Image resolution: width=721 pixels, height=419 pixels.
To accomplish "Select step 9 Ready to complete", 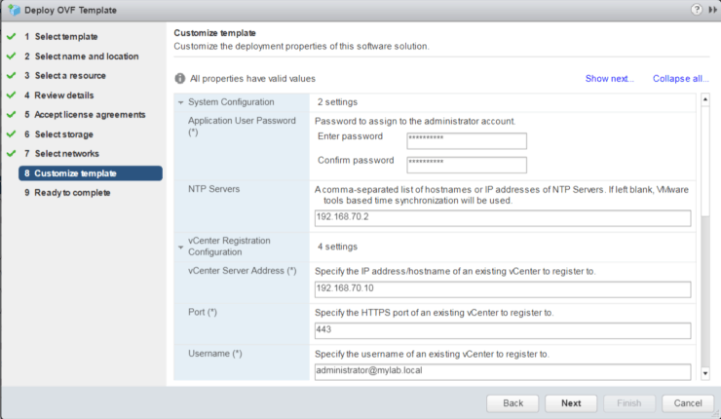I will 73,193.
